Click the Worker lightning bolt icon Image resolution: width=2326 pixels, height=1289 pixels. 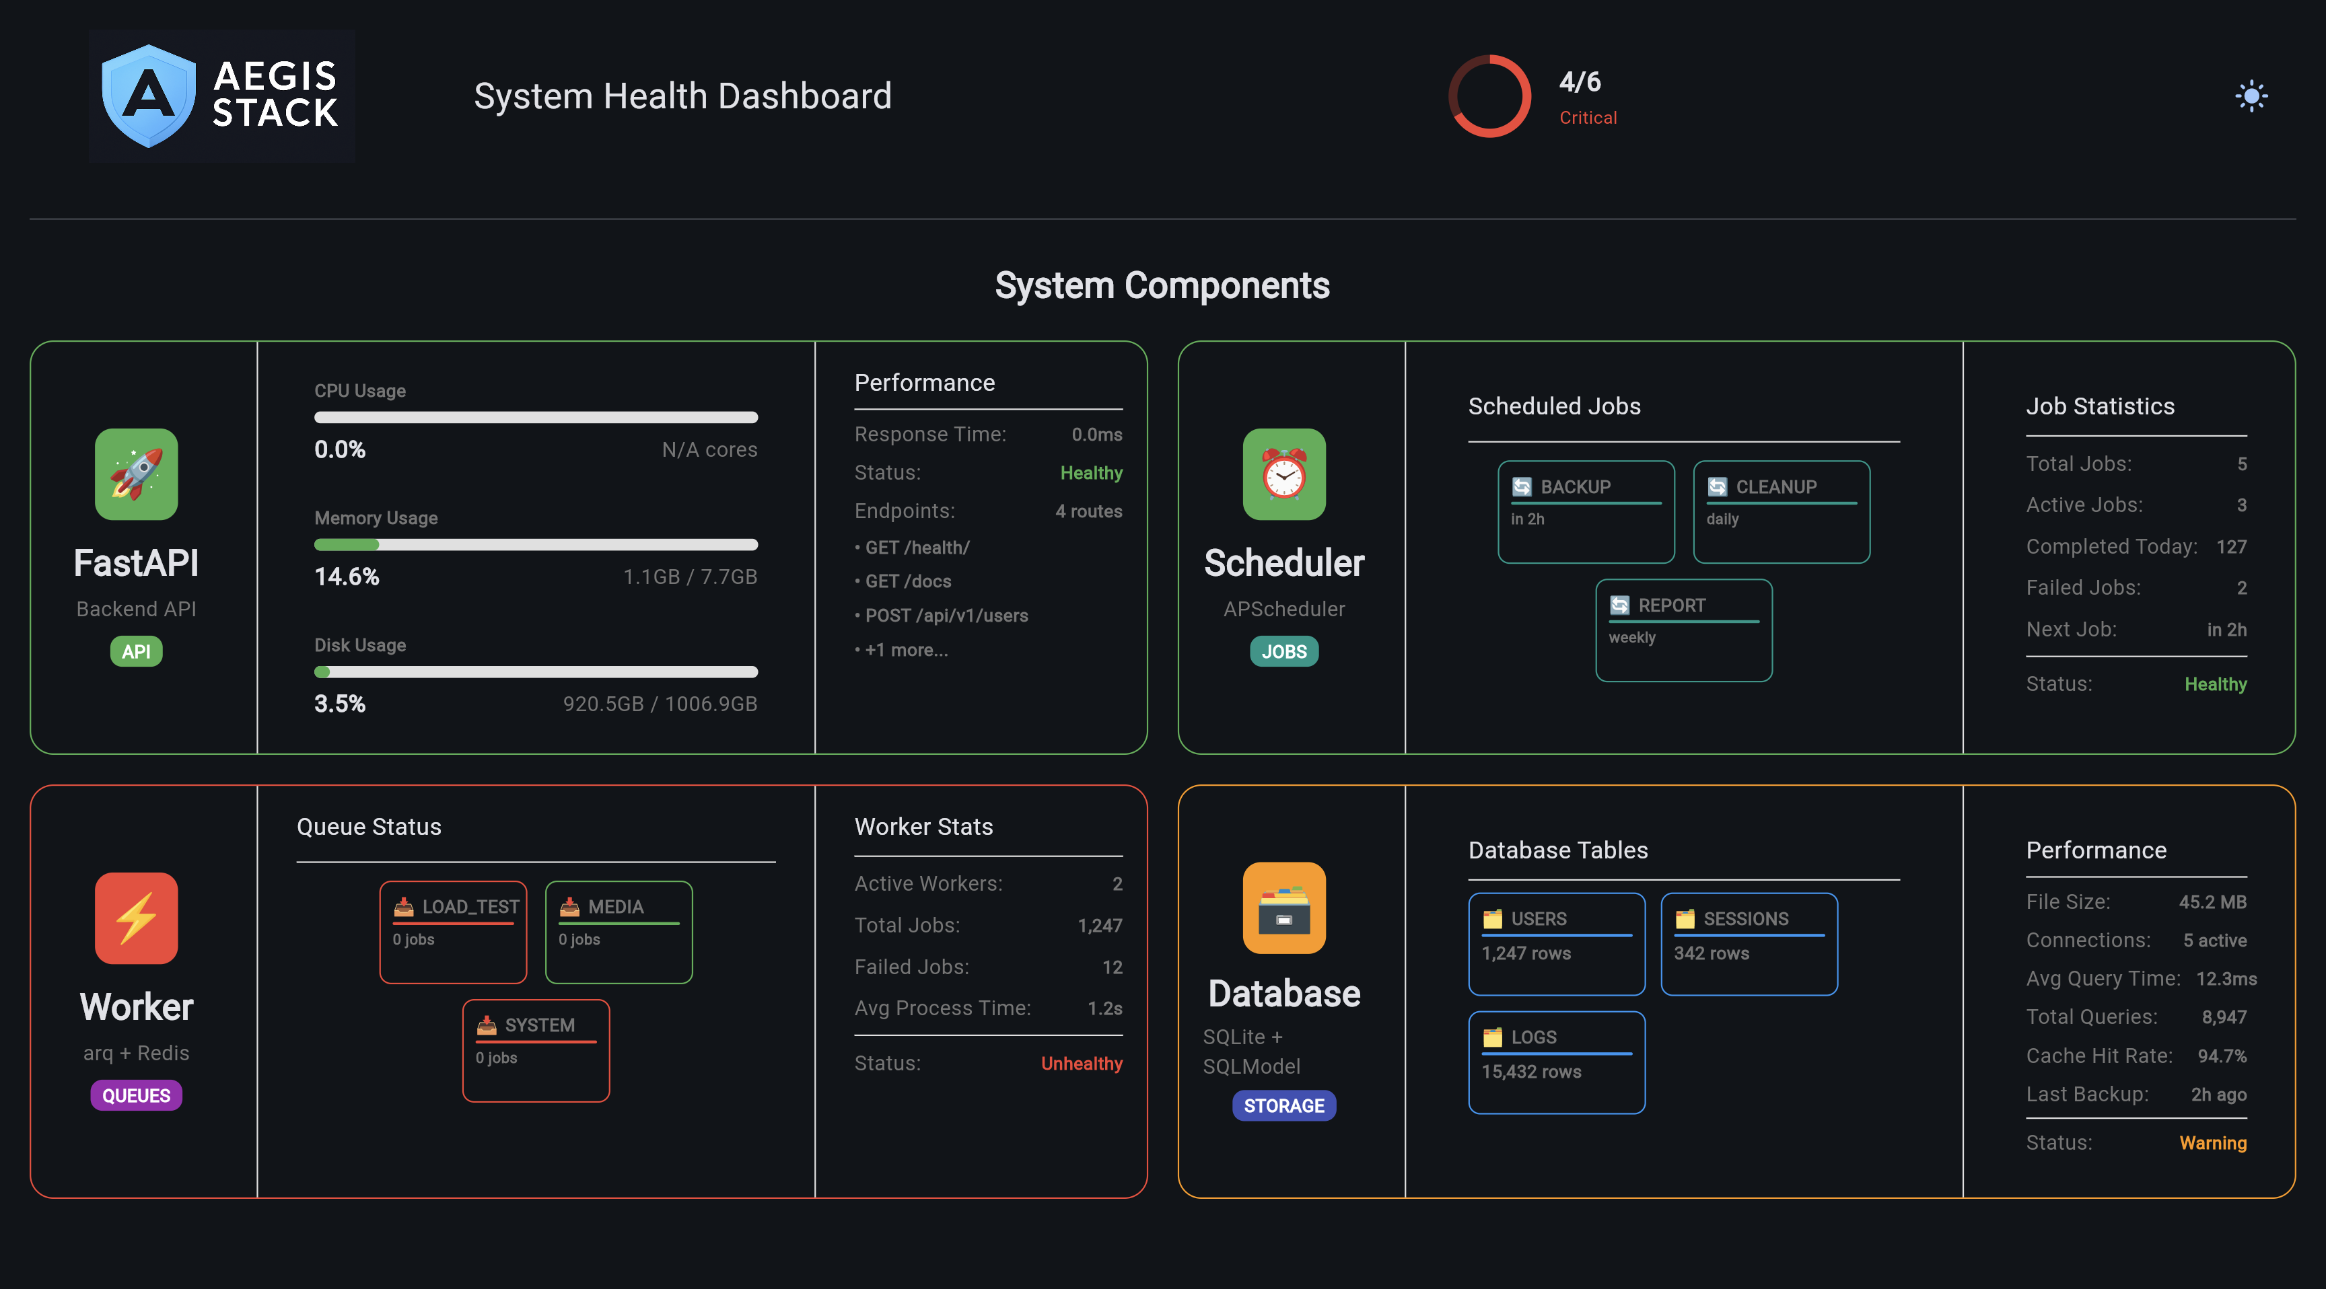(137, 918)
